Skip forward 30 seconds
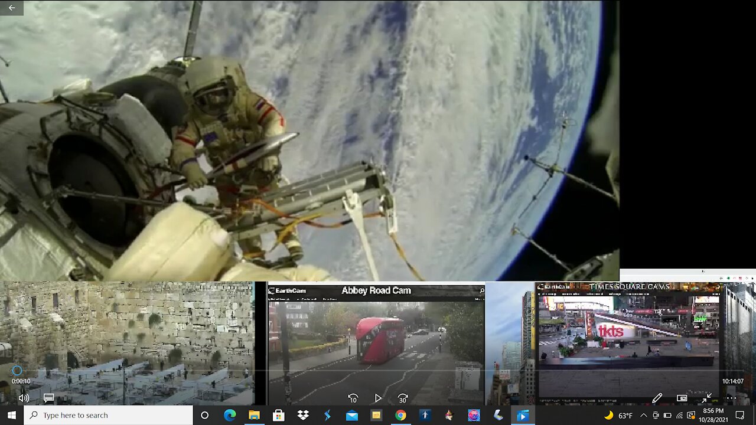 [403, 398]
